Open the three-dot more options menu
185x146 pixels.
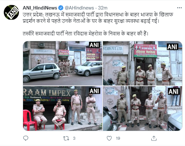point(179,8)
